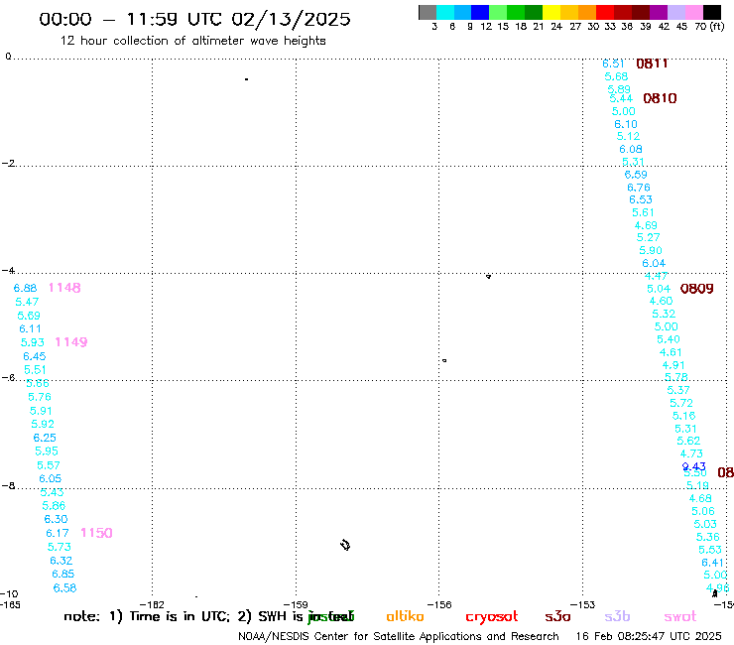Click the -162 longitude axis label
This screenshot has width=734, height=645.
(152, 604)
